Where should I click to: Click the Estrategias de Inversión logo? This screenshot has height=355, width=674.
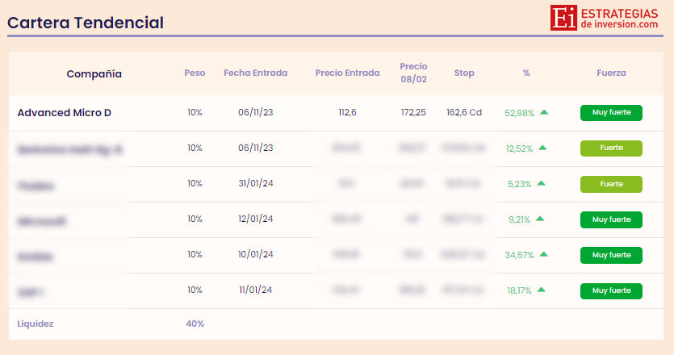[605, 19]
